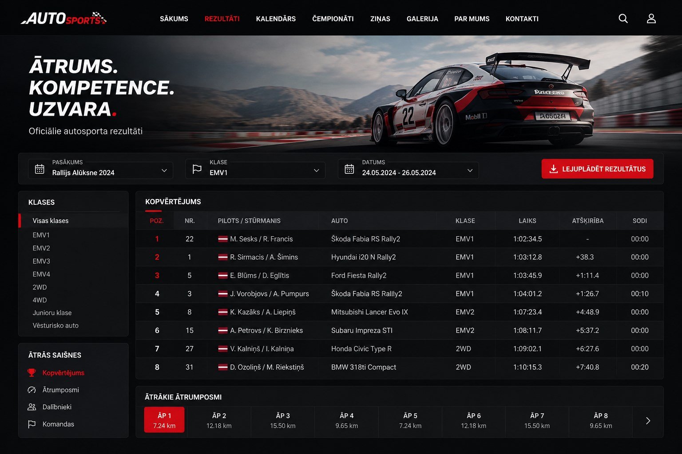This screenshot has height=454, width=682.
Task: Choose Junioru klase in the class list
Action: [52, 313]
